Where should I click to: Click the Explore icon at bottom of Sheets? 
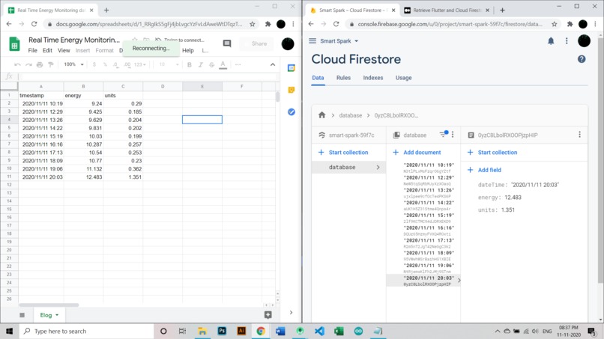(x=268, y=315)
